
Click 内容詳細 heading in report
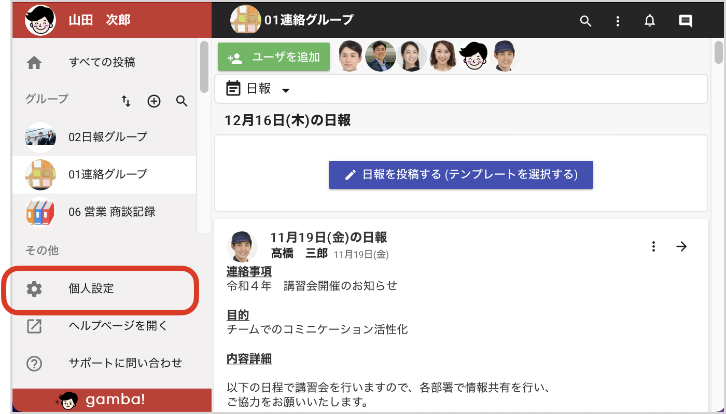(x=249, y=358)
